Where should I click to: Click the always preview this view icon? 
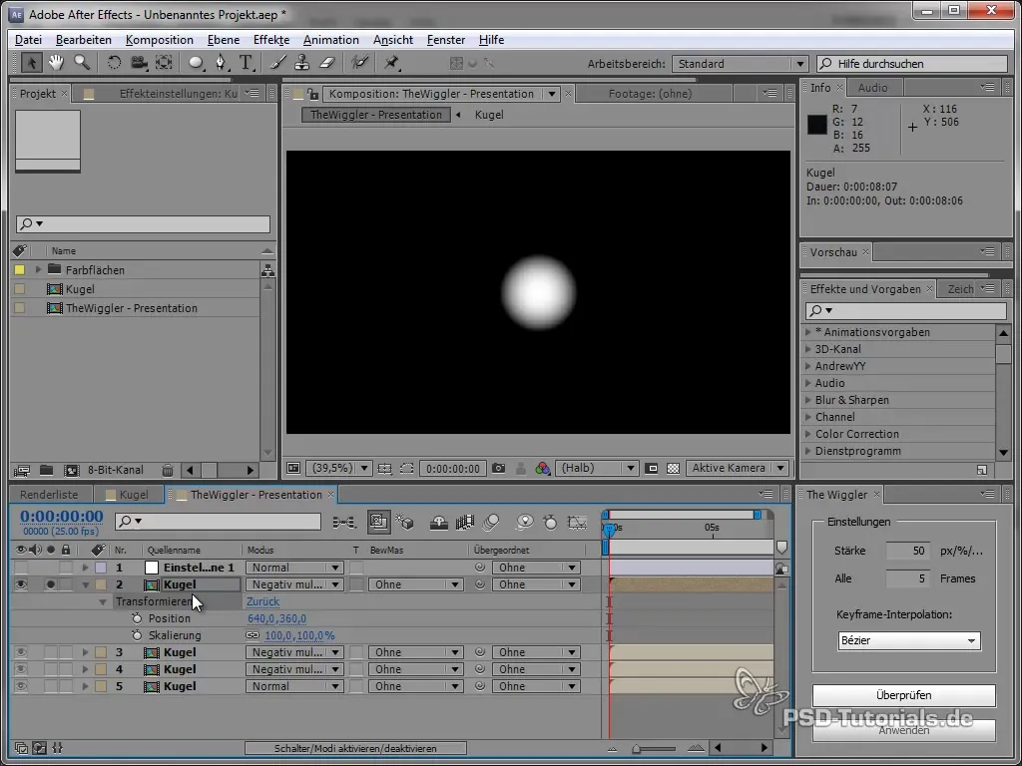(x=293, y=469)
